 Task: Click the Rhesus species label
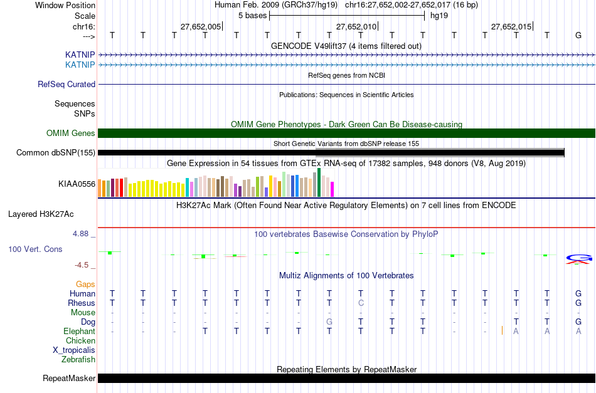point(82,303)
